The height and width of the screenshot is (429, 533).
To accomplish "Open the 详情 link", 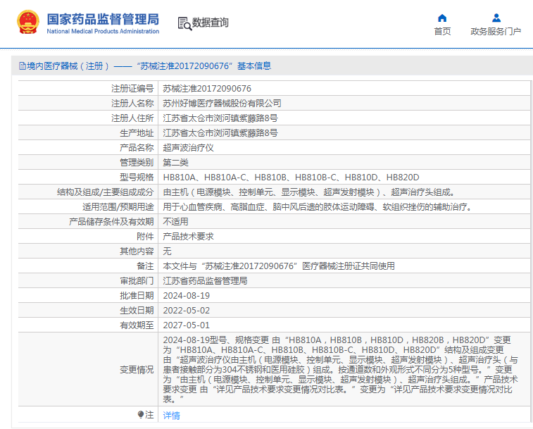I will coord(171,415).
